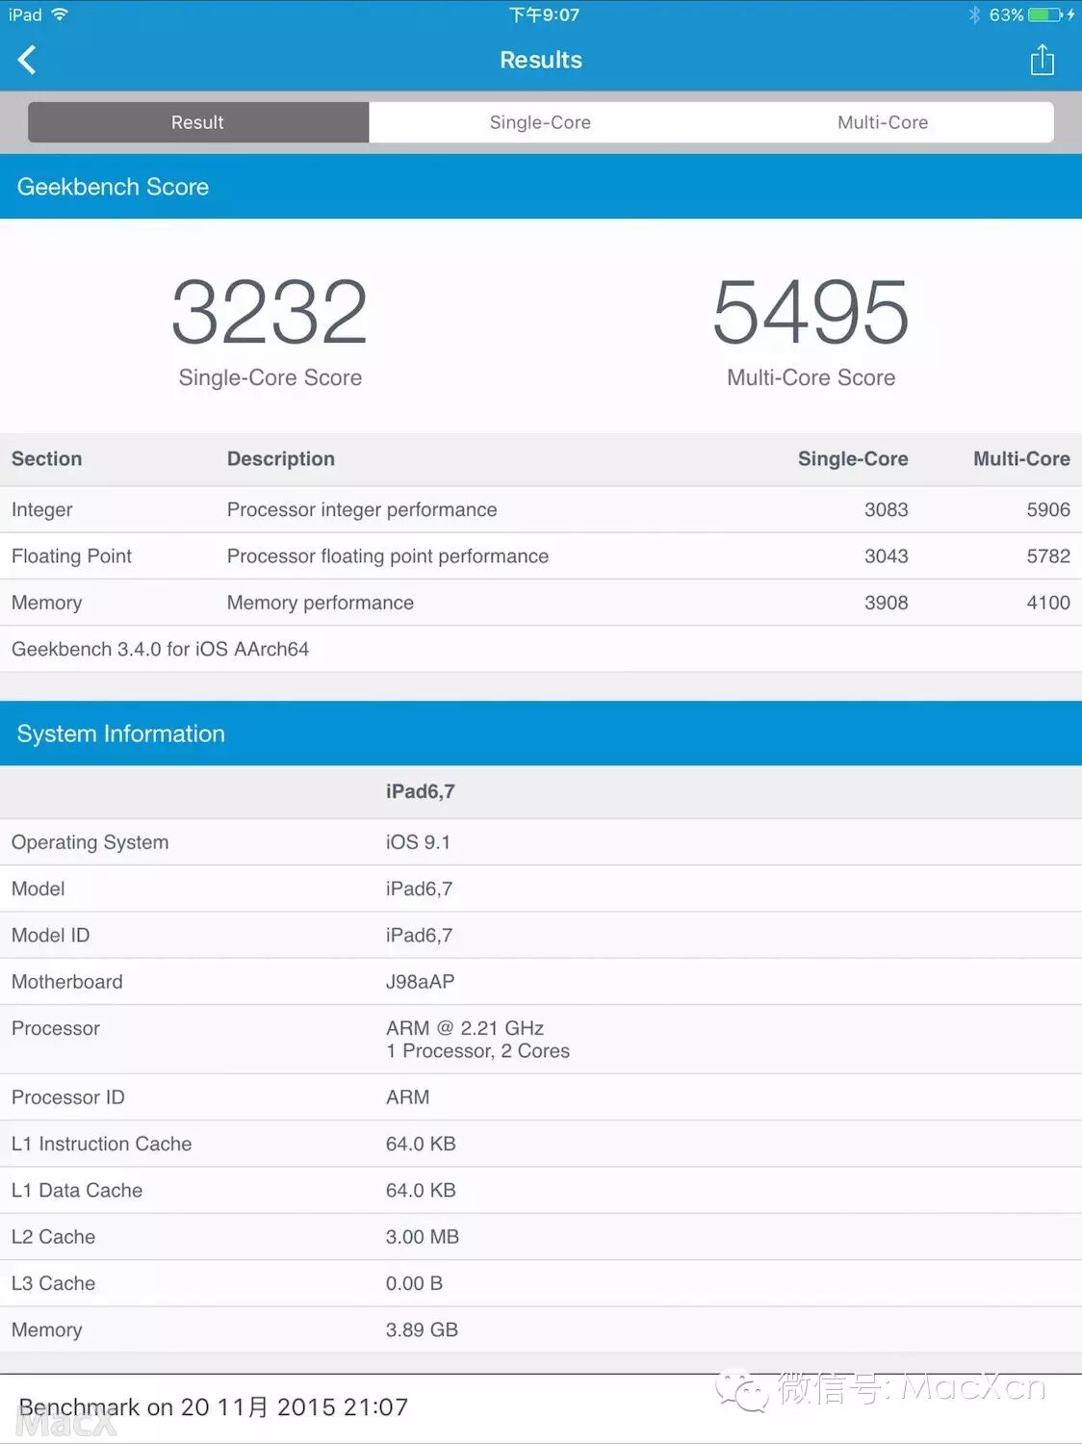
Task: Tap the battery indicator icon
Action: [1044, 14]
